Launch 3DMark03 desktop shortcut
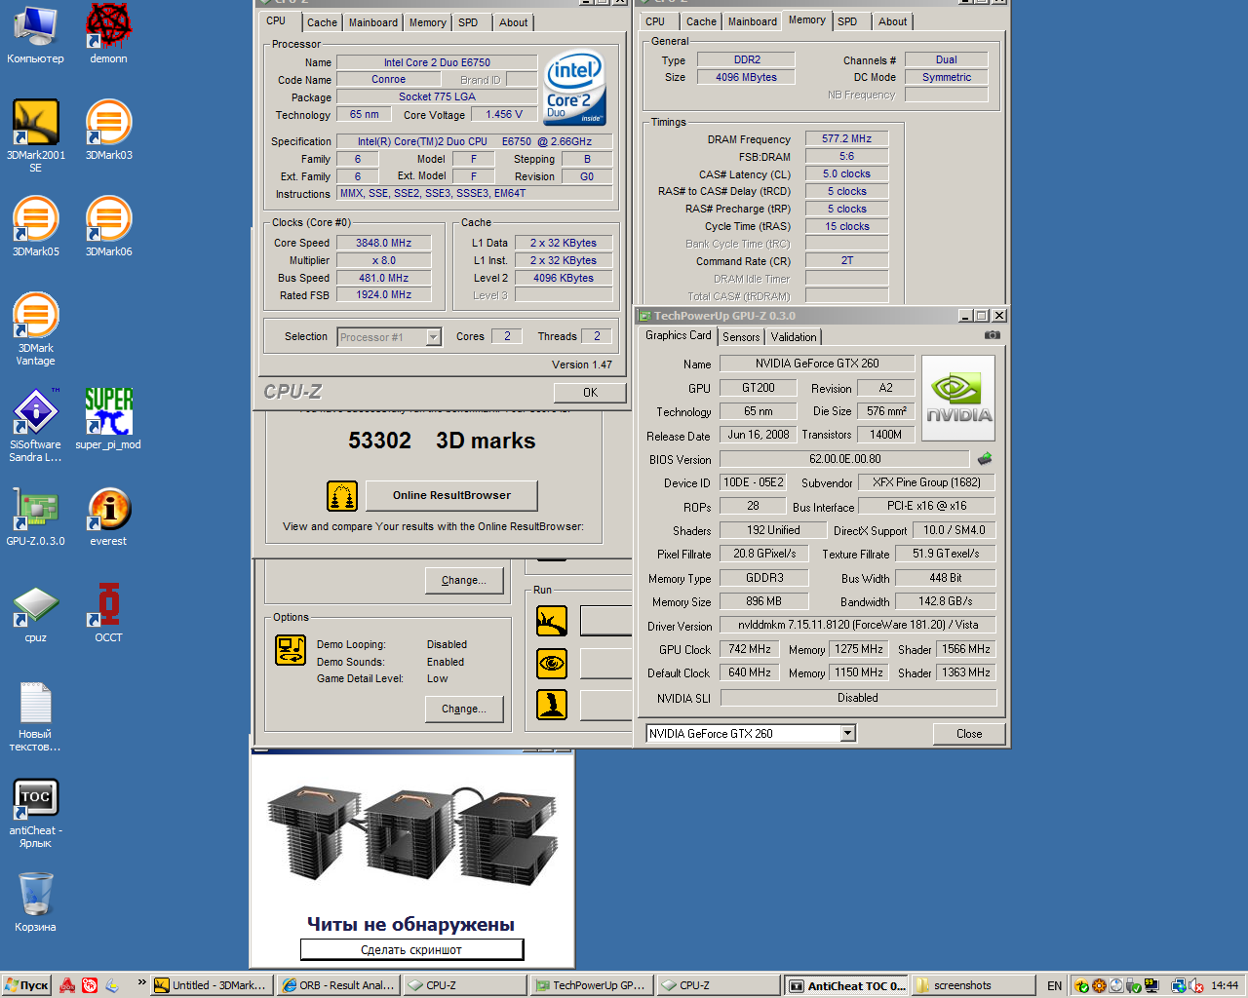The height and width of the screenshot is (998, 1248). point(108,130)
